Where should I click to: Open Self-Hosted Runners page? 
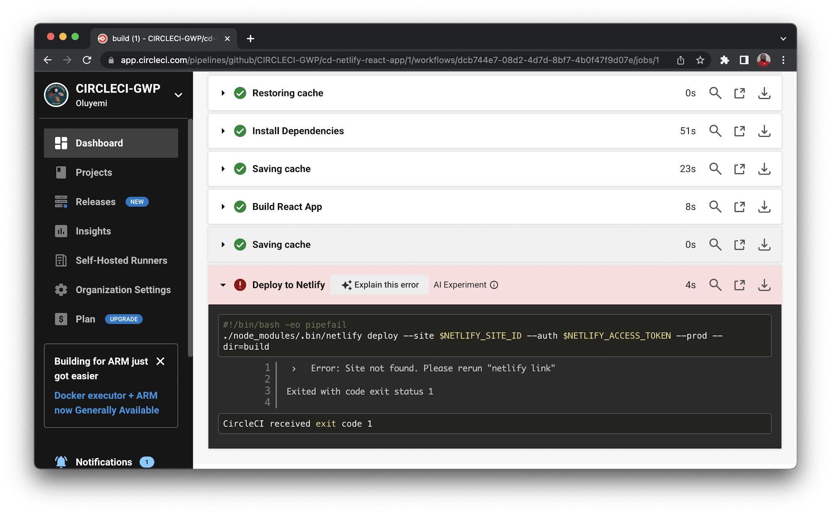[x=121, y=260]
